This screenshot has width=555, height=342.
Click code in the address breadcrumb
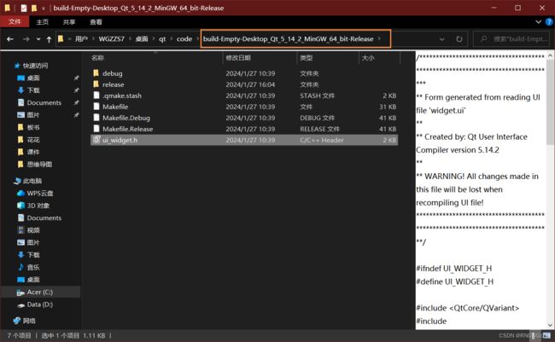click(x=184, y=39)
